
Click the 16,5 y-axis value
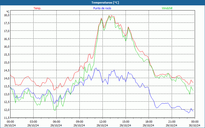(x=7, y=39)
